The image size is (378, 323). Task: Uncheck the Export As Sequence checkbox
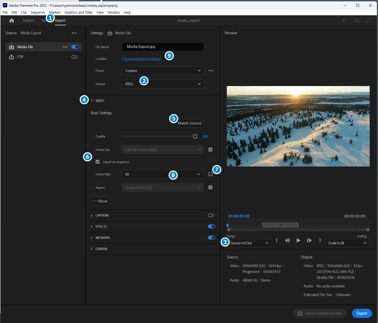click(98, 162)
